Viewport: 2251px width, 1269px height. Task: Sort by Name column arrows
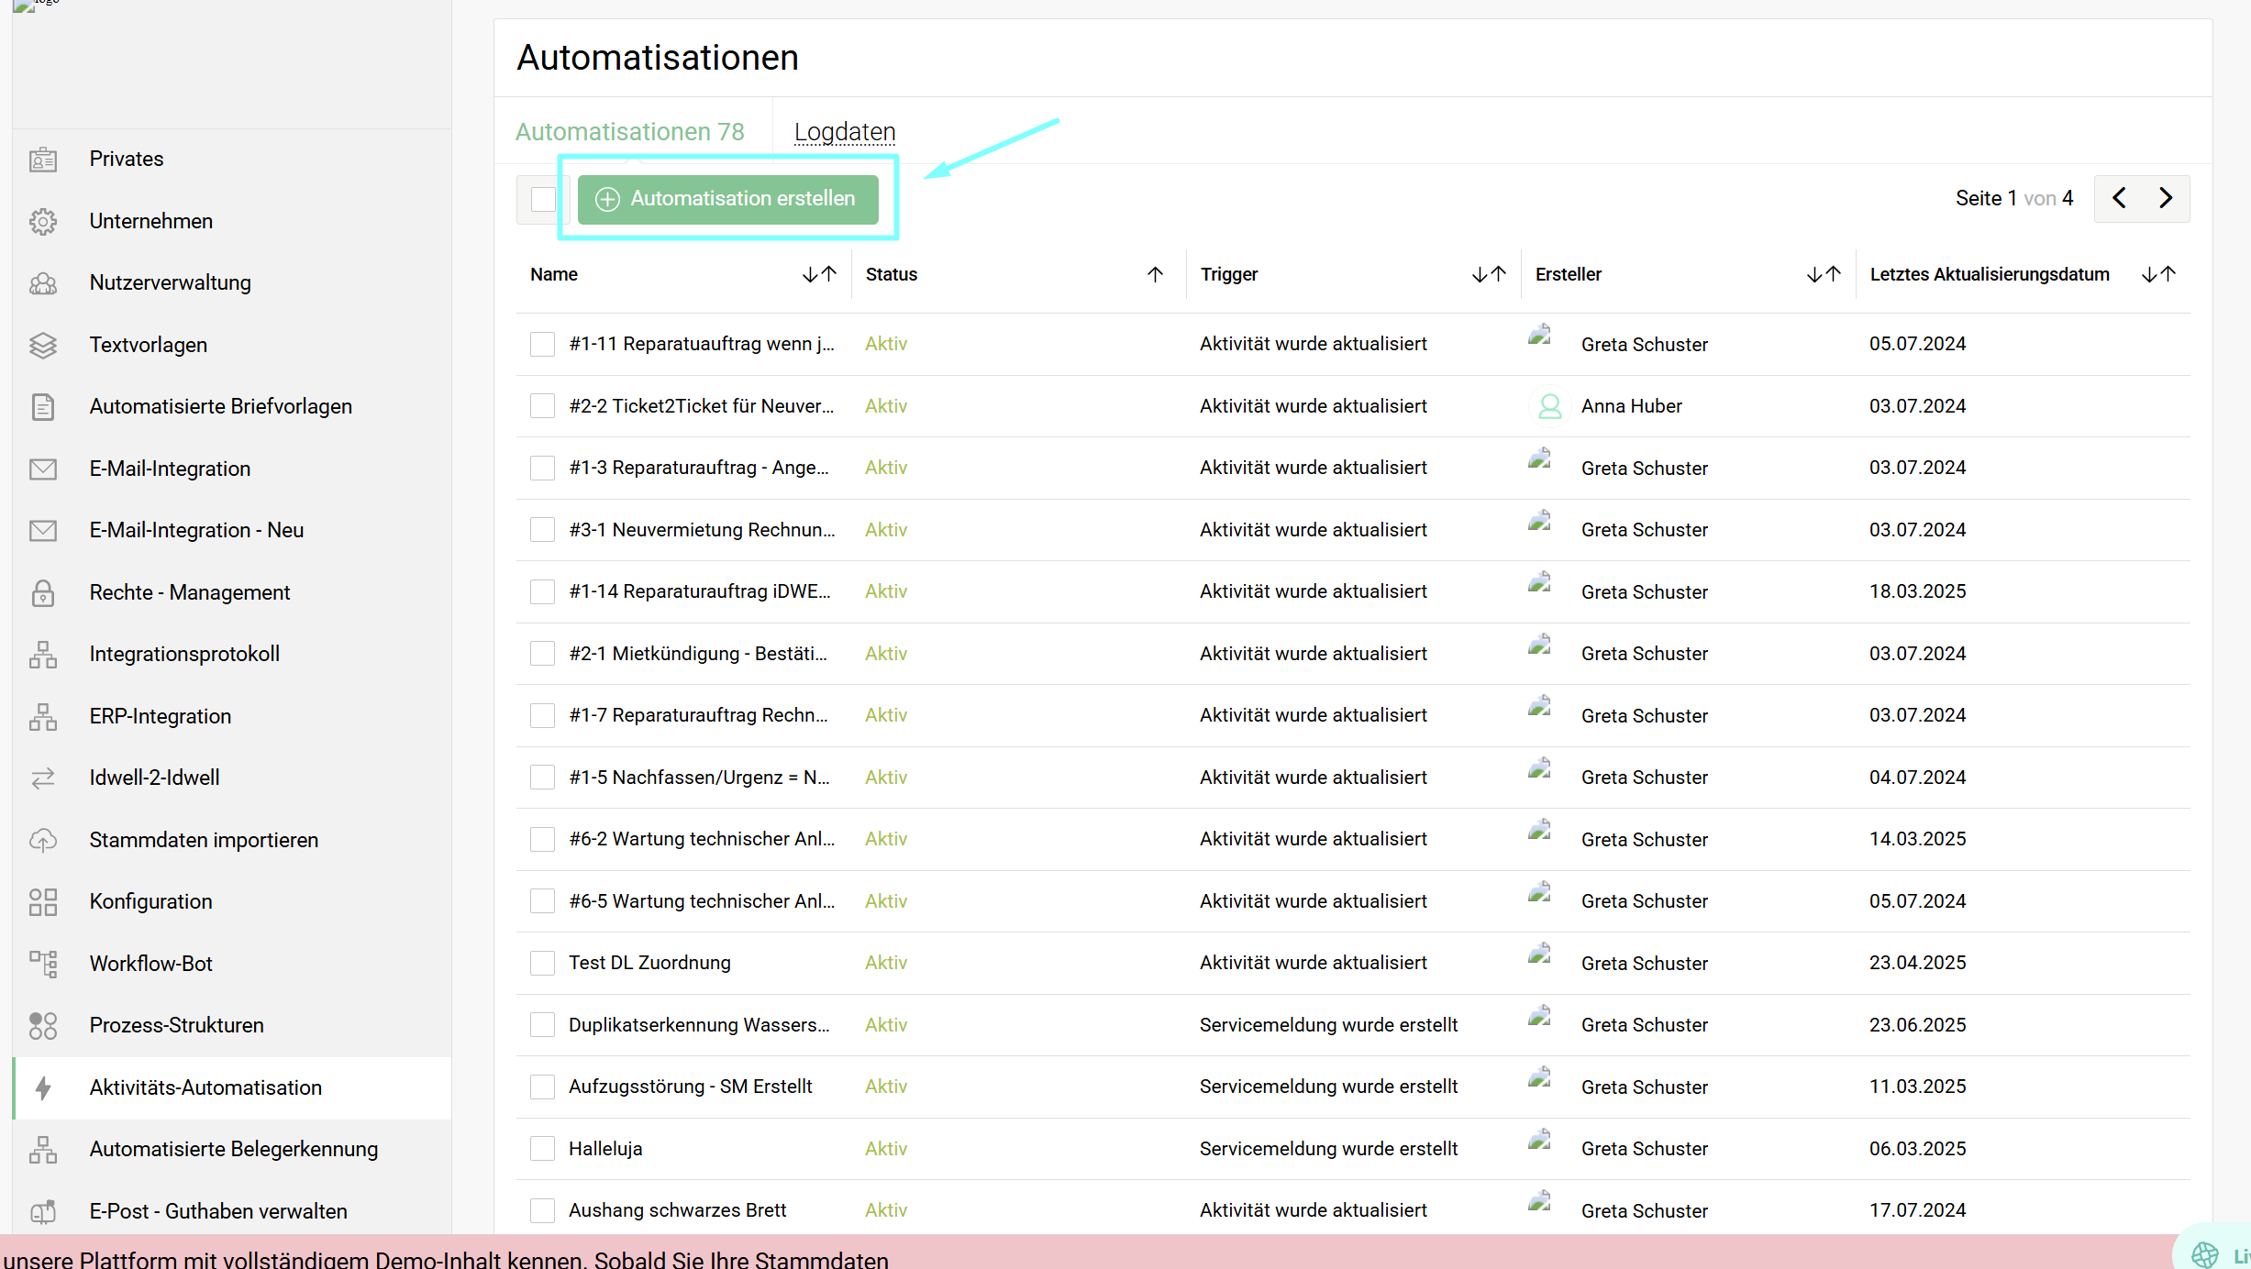[819, 274]
